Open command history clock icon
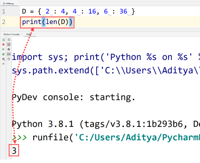 point(9,59)
